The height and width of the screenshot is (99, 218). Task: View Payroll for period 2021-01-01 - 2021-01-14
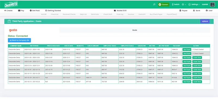(x=187, y=70)
